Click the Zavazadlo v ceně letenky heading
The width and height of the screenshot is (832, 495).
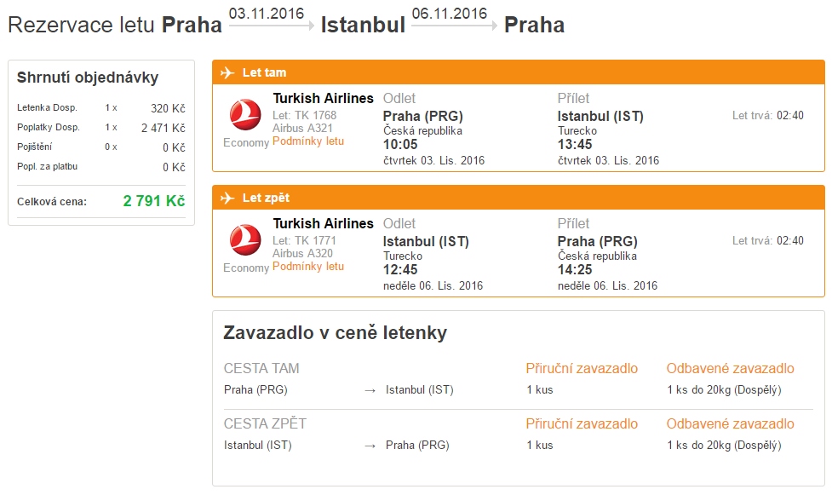pyautogui.click(x=335, y=332)
